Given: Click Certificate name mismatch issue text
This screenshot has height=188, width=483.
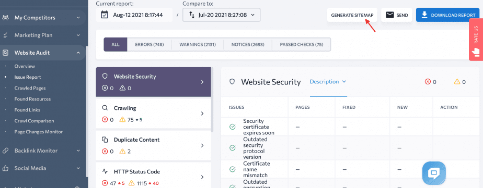Looking at the screenshot, I should pos(257,169).
